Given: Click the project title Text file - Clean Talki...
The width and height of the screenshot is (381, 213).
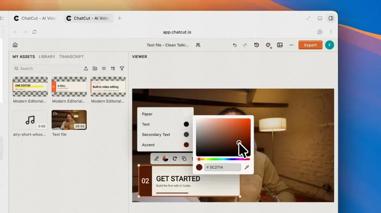Looking at the screenshot, I should coord(168,45).
